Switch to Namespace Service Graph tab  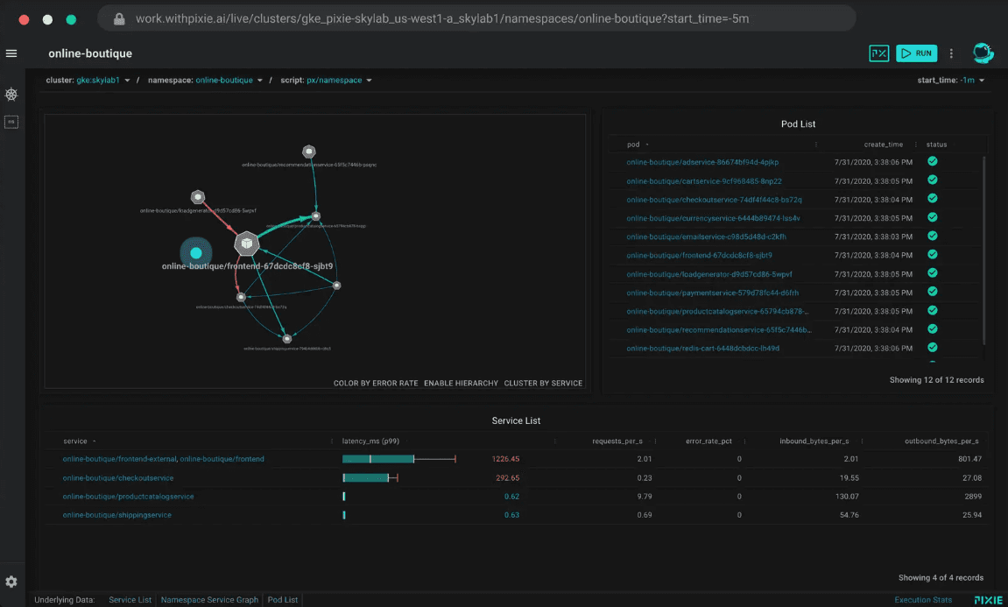click(209, 600)
